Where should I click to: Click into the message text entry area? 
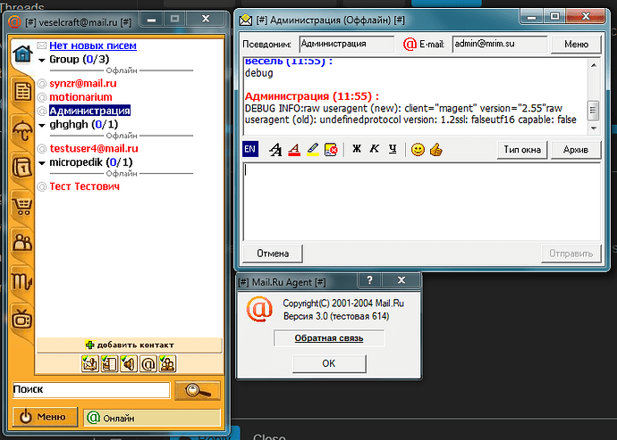pyautogui.click(x=422, y=202)
